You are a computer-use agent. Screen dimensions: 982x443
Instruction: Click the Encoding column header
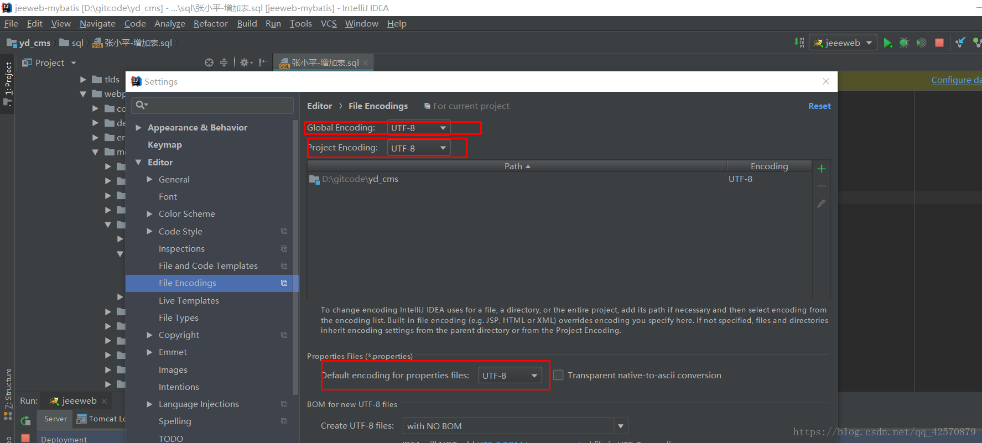[x=769, y=166]
